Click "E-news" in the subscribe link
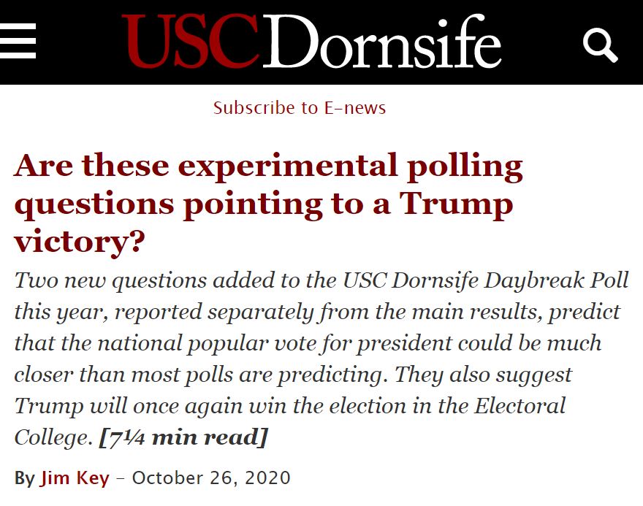This screenshot has width=643, height=506. point(354,108)
